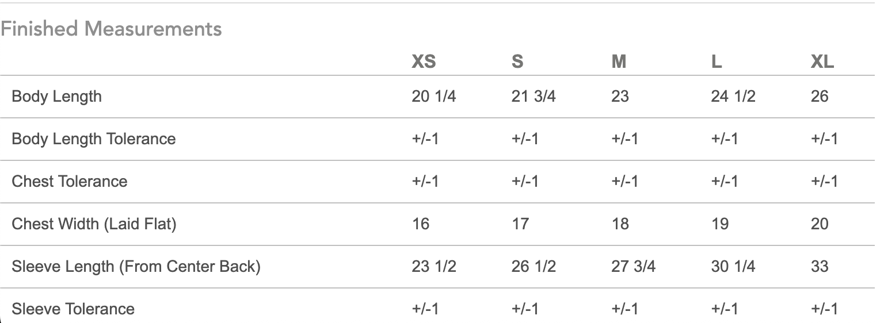Click XL sleeve length value 33

click(820, 266)
